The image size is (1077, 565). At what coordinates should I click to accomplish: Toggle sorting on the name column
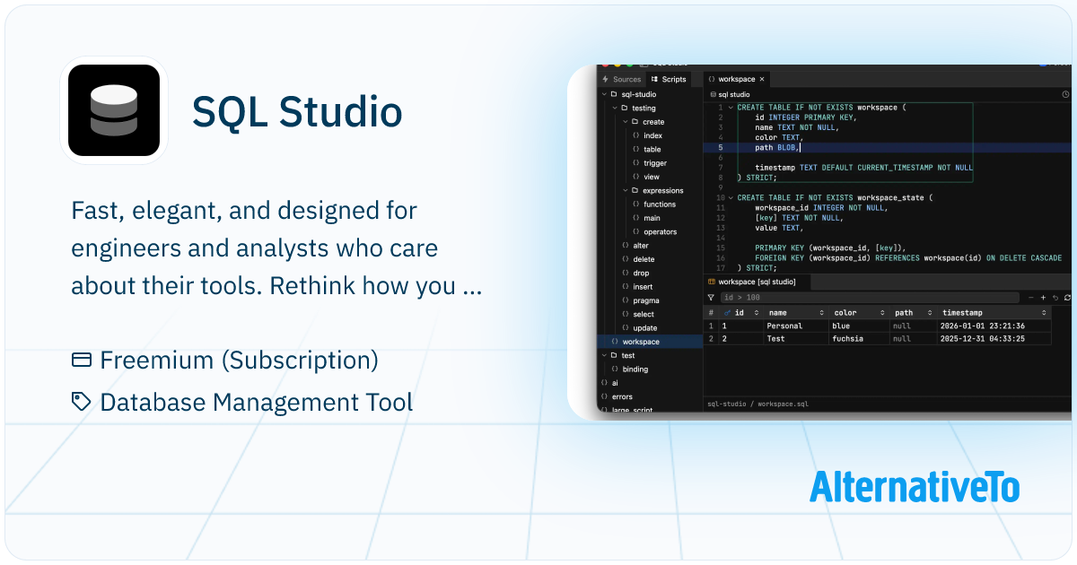(822, 312)
